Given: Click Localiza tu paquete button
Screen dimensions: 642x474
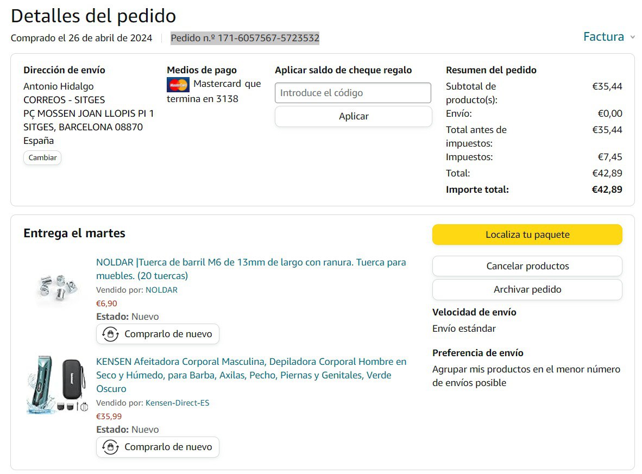Looking at the screenshot, I should [527, 235].
